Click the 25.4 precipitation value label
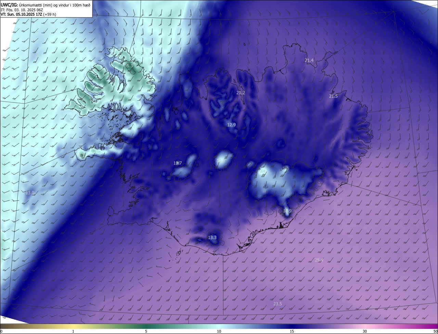The image size is (438, 334). pyautogui.click(x=319, y=260)
